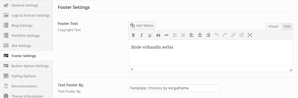Undo the last editor change
298x98 pixels.
coord(217,35)
